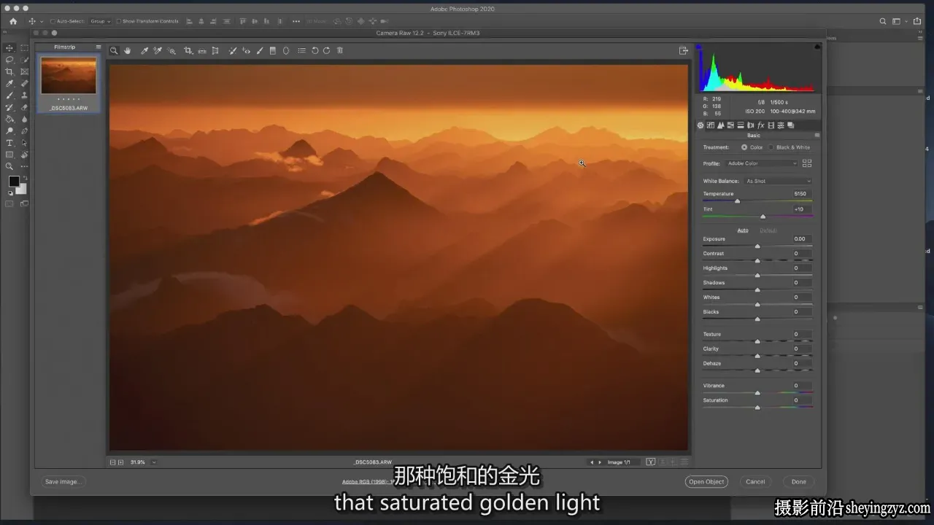Image resolution: width=934 pixels, height=525 pixels.
Task: Select the Transform tool
Action: pos(215,50)
